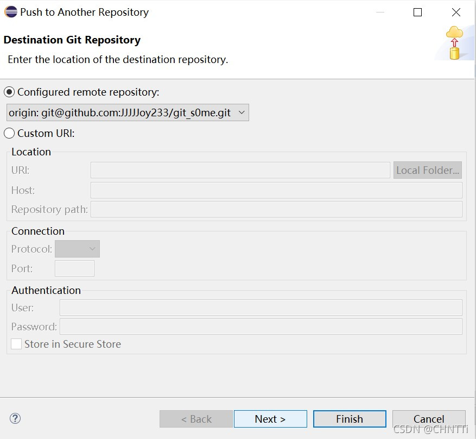Image resolution: width=476 pixels, height=439 pixels.
Task: Open the Protocol dropdown
Action: [x=77, y=249]
